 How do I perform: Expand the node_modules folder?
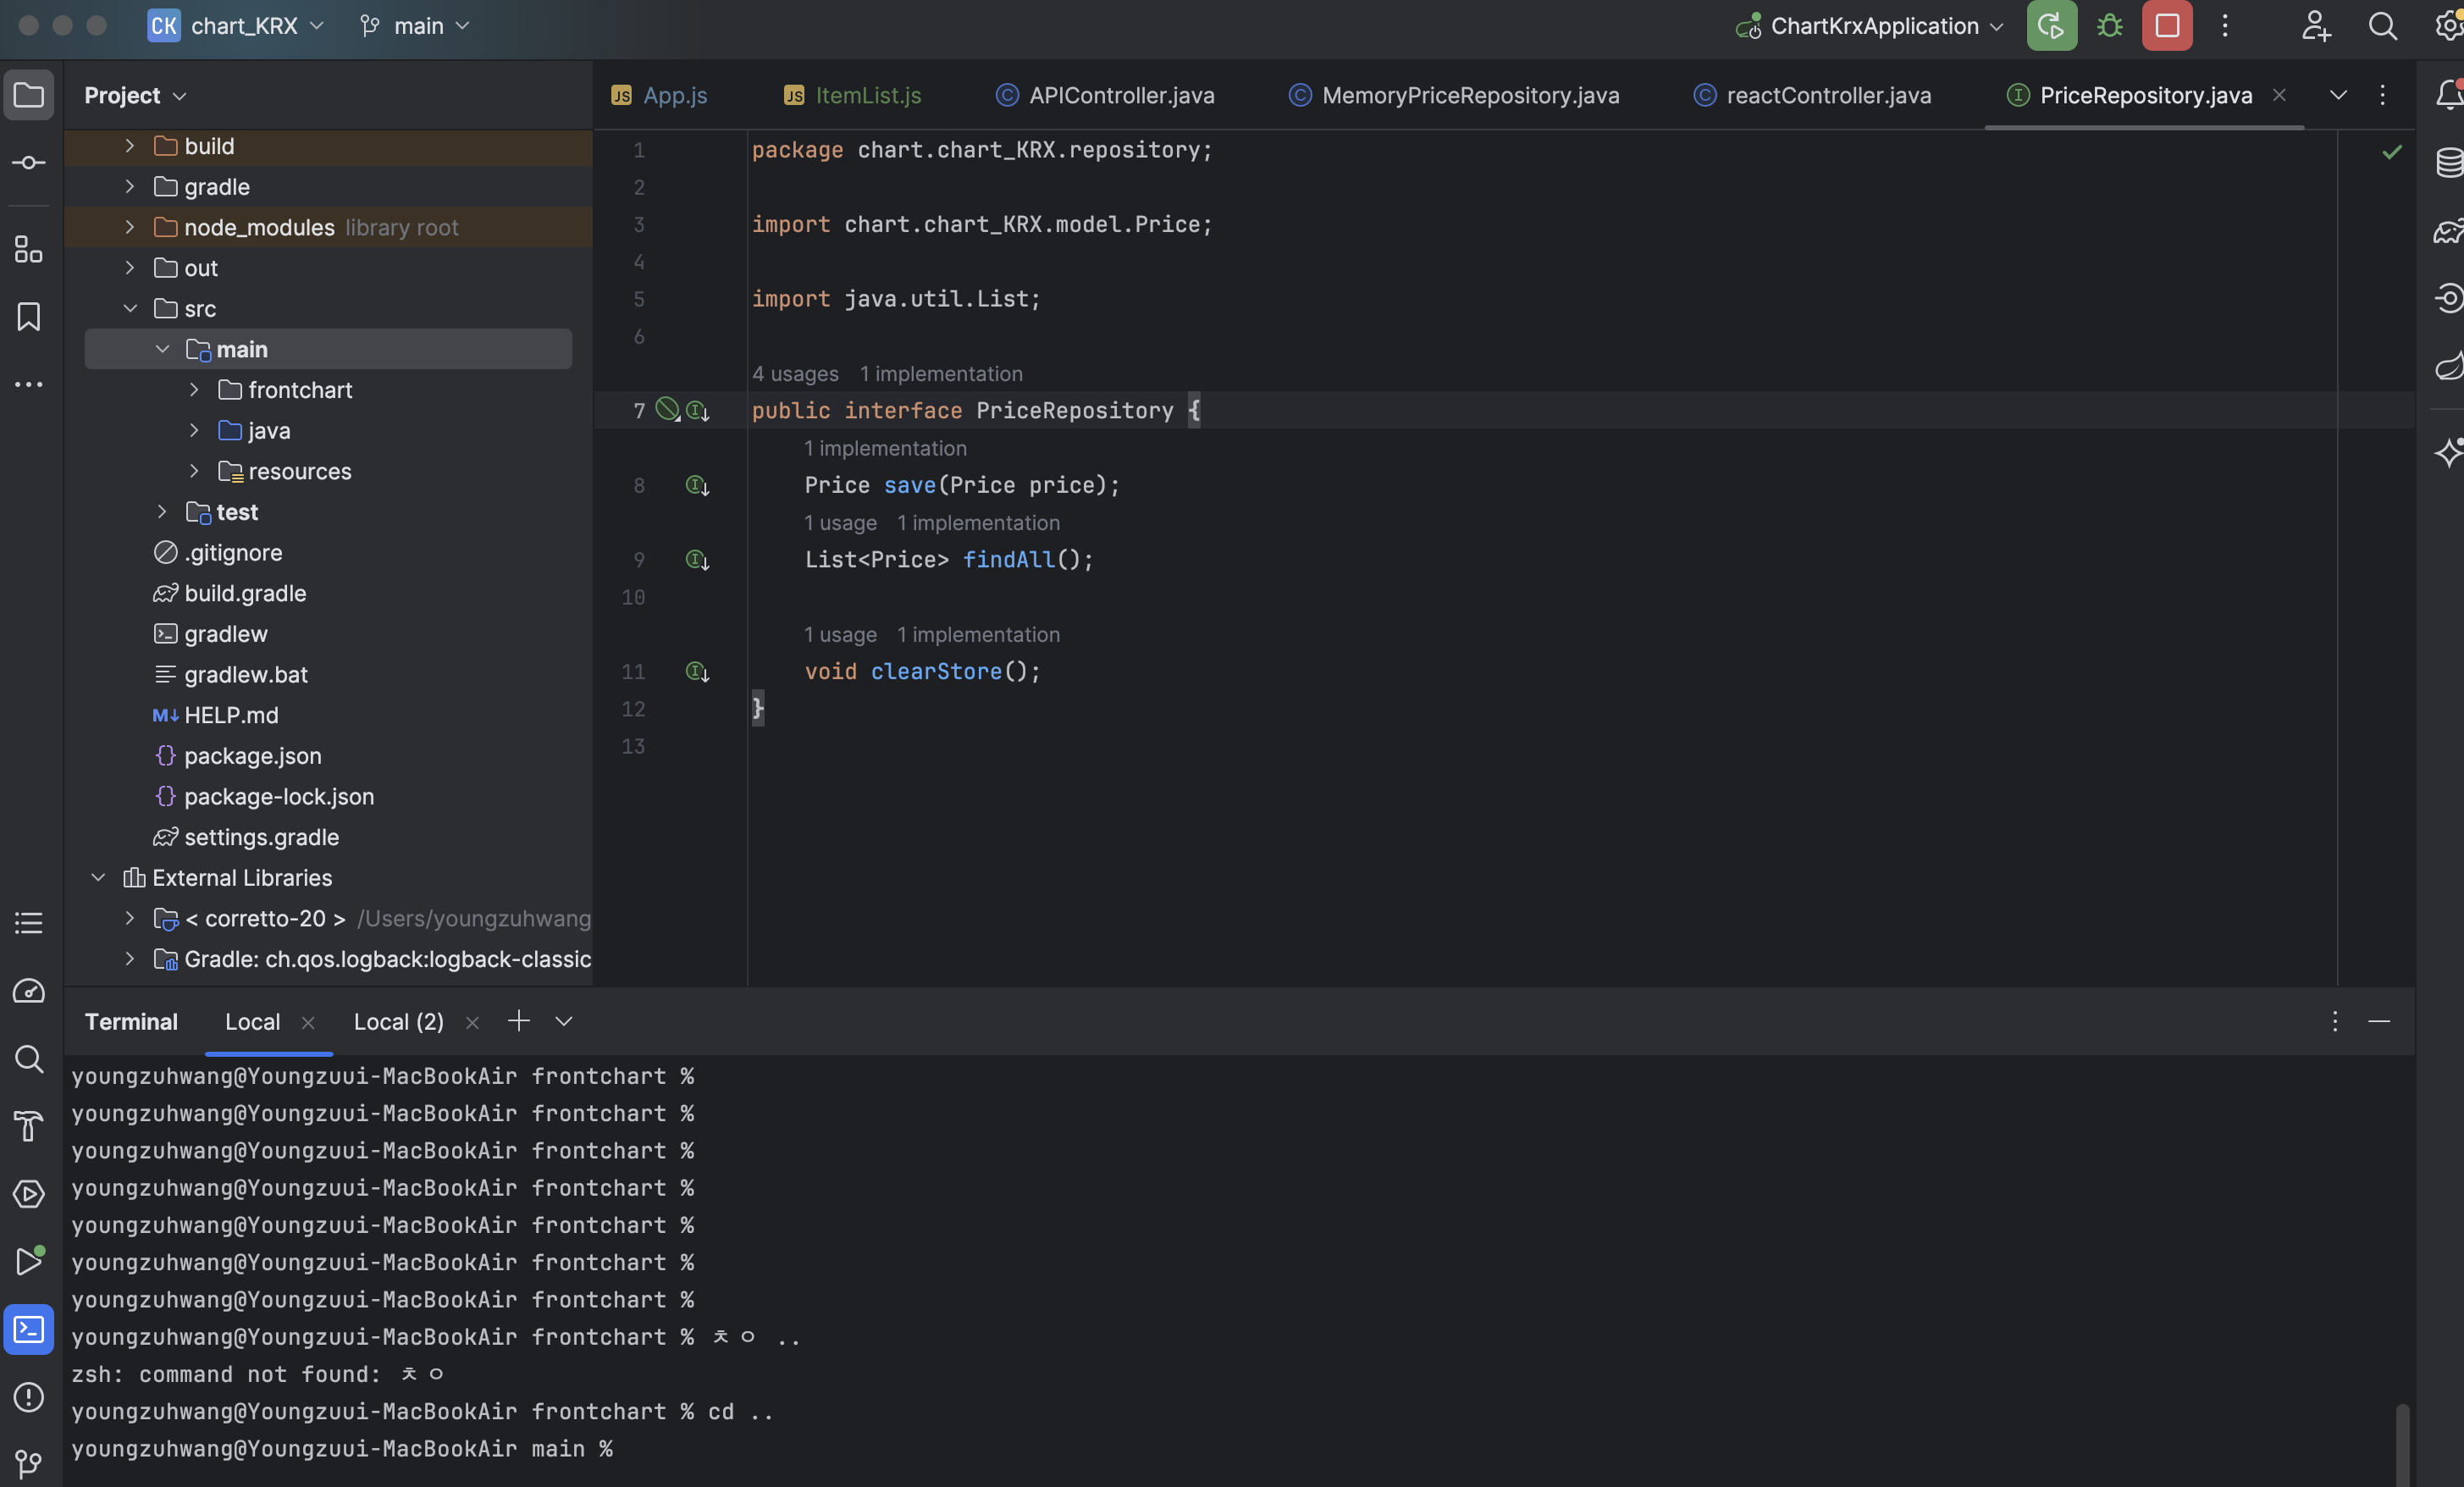point(130,227)
